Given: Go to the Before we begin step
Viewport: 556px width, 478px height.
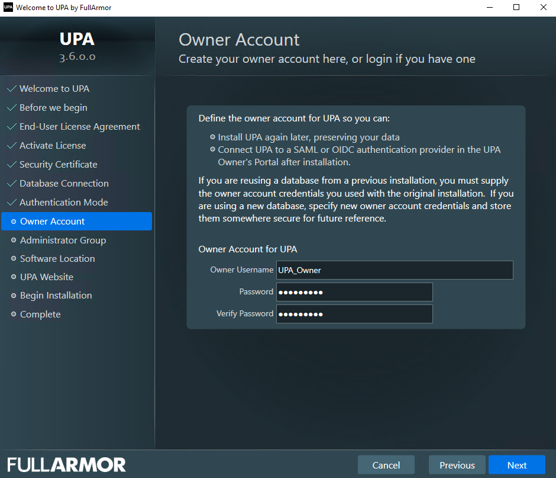Looking at the screenshot, I should point(53,108).
